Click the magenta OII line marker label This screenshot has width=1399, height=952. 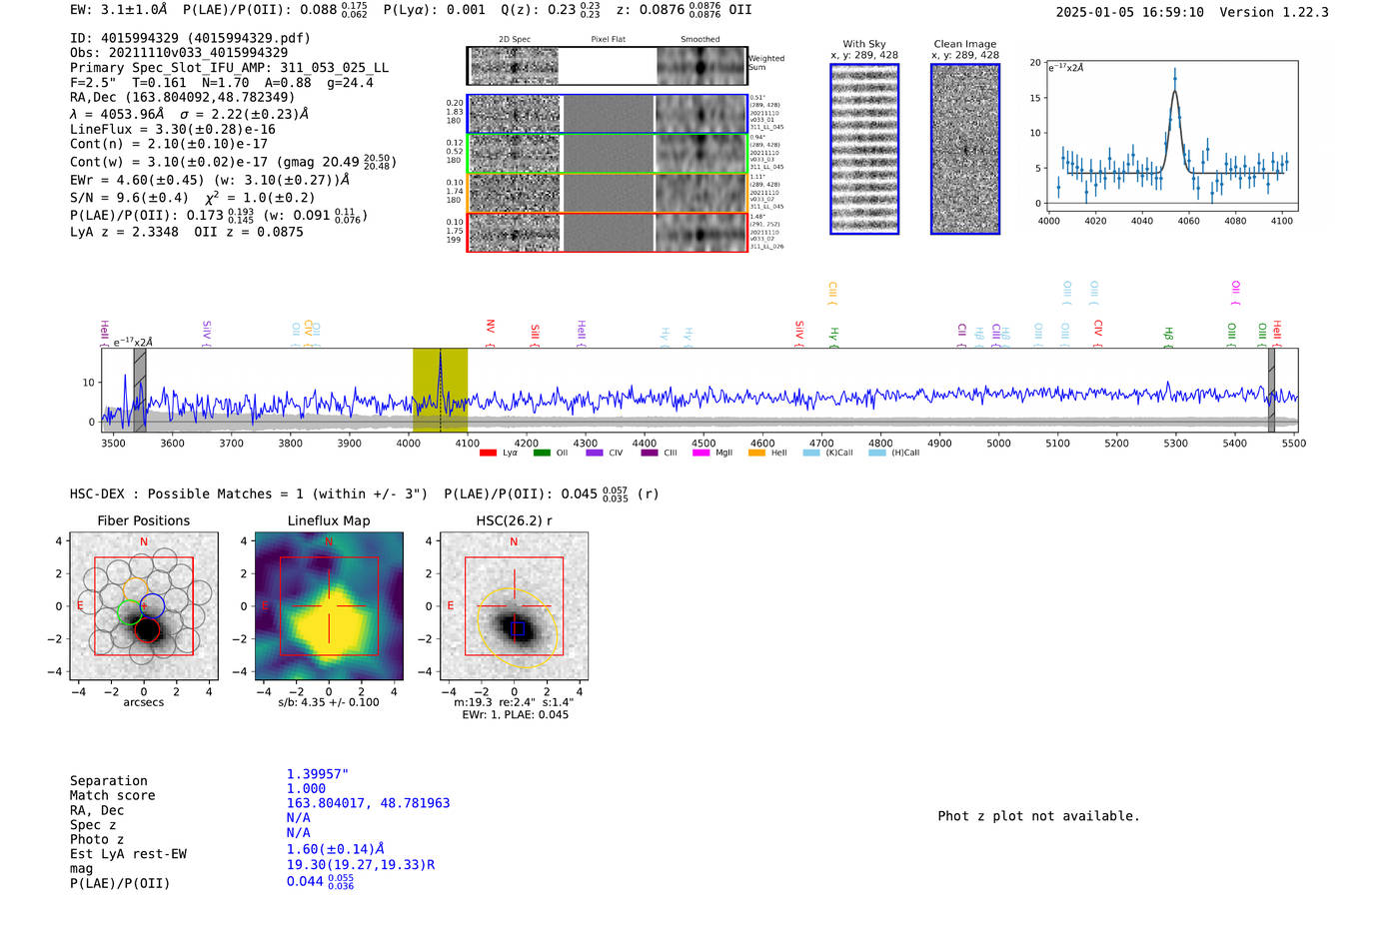pyautogui.click(x=1236, y=292)
